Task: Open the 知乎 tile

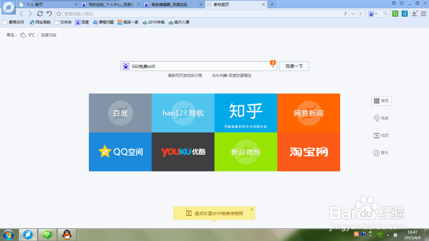Action: [x=246, y=113]
